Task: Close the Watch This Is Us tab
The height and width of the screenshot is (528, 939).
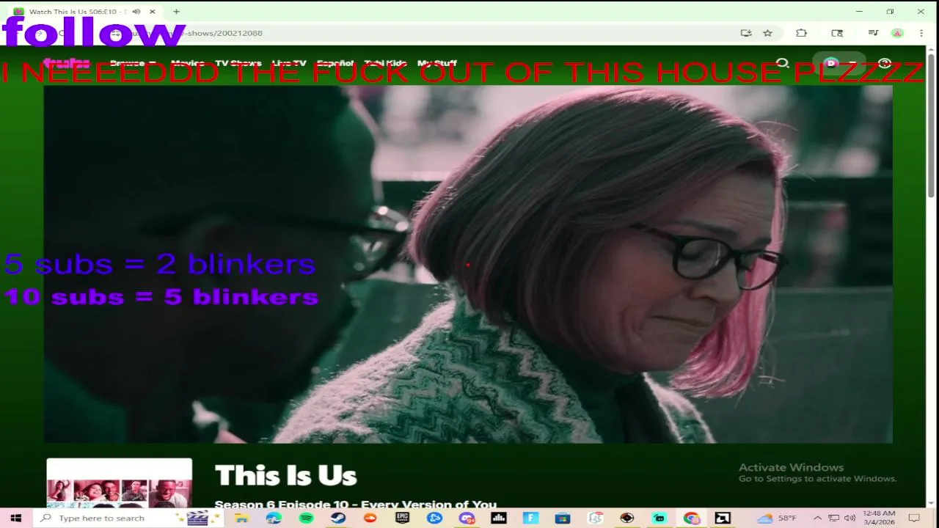Action: (x=153, y=12)
